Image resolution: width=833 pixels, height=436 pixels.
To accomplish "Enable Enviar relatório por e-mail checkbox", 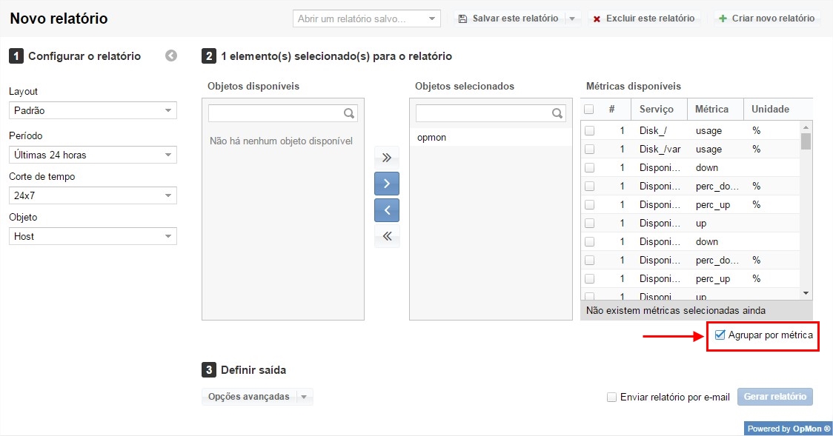I will point(611,397).
